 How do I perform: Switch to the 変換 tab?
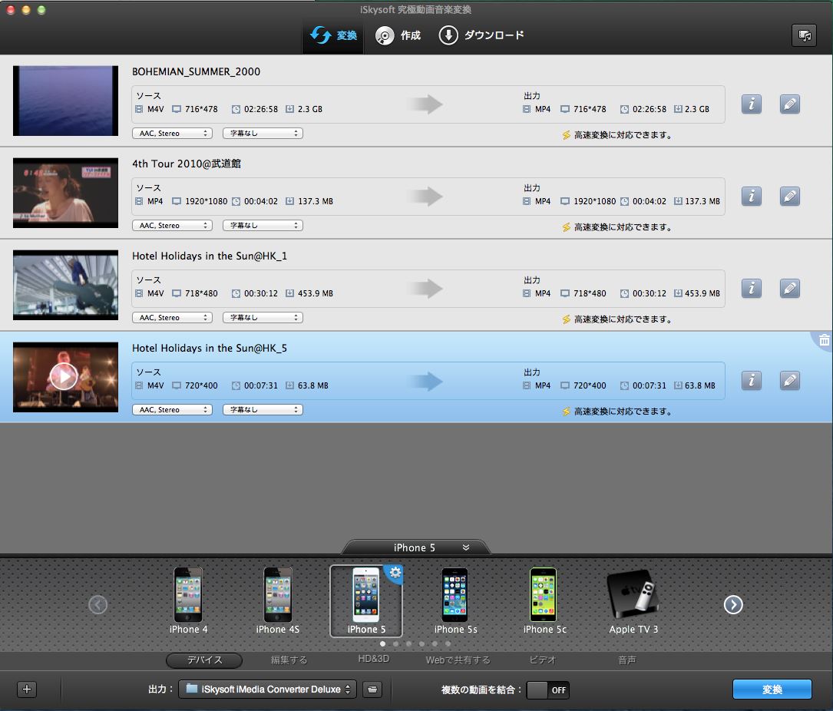[x=333, y=35]
